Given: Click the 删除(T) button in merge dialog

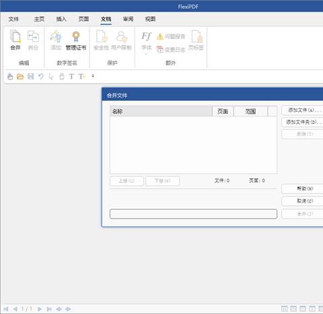Looking at the screenshot, I should 302,134.
